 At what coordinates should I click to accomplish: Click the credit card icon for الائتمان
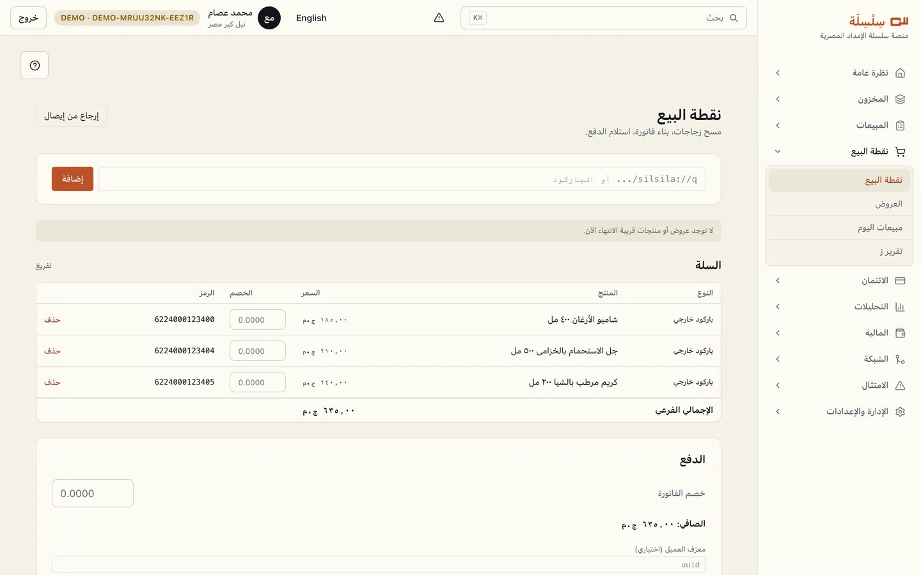901,280
